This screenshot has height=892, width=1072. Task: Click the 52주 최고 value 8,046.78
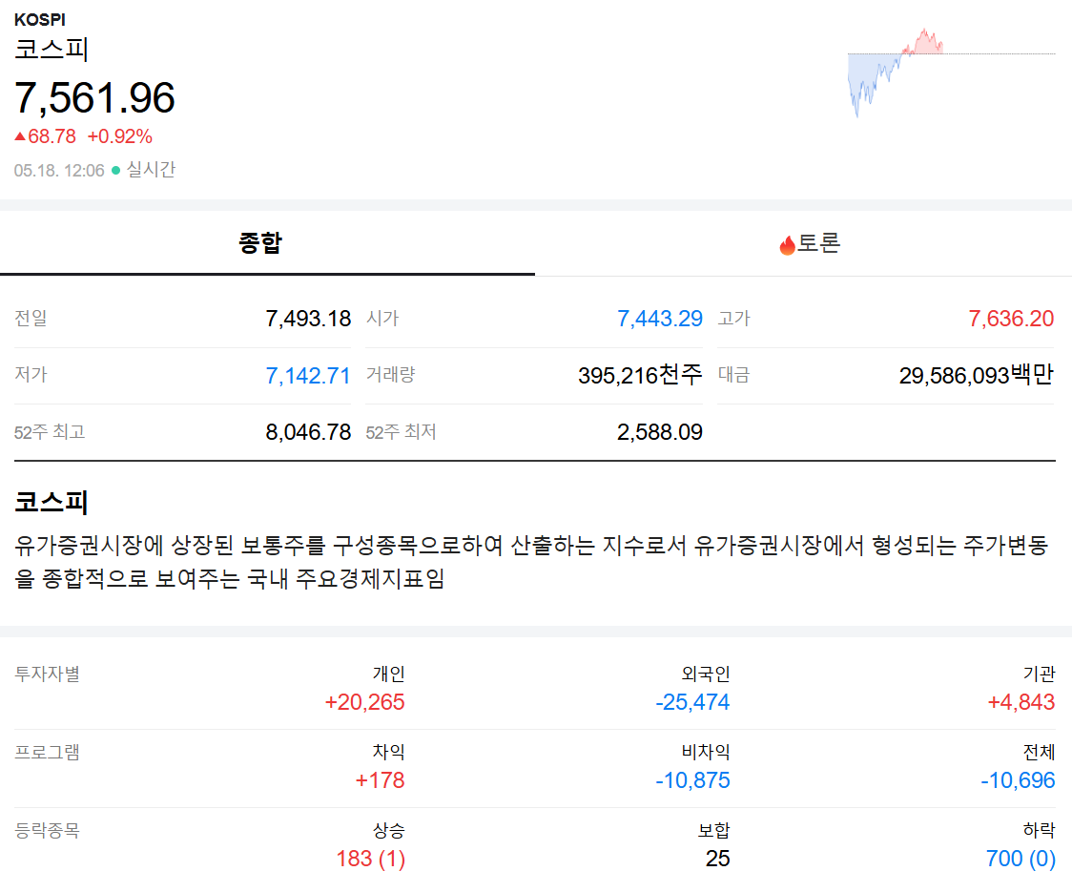308,432
